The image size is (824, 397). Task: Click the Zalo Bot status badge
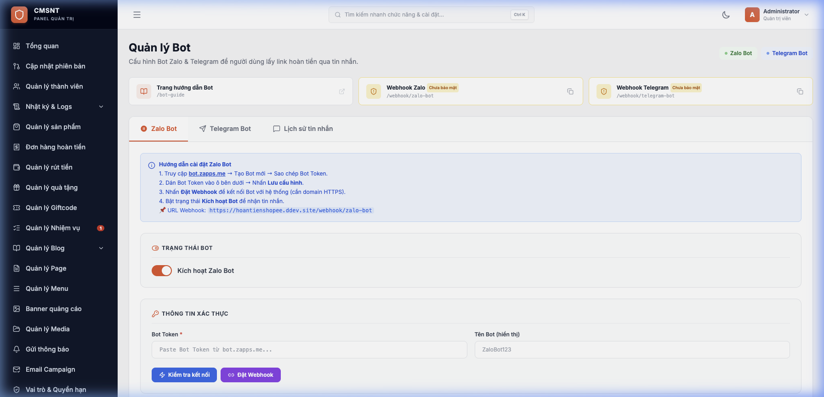(x=738, y=53)
